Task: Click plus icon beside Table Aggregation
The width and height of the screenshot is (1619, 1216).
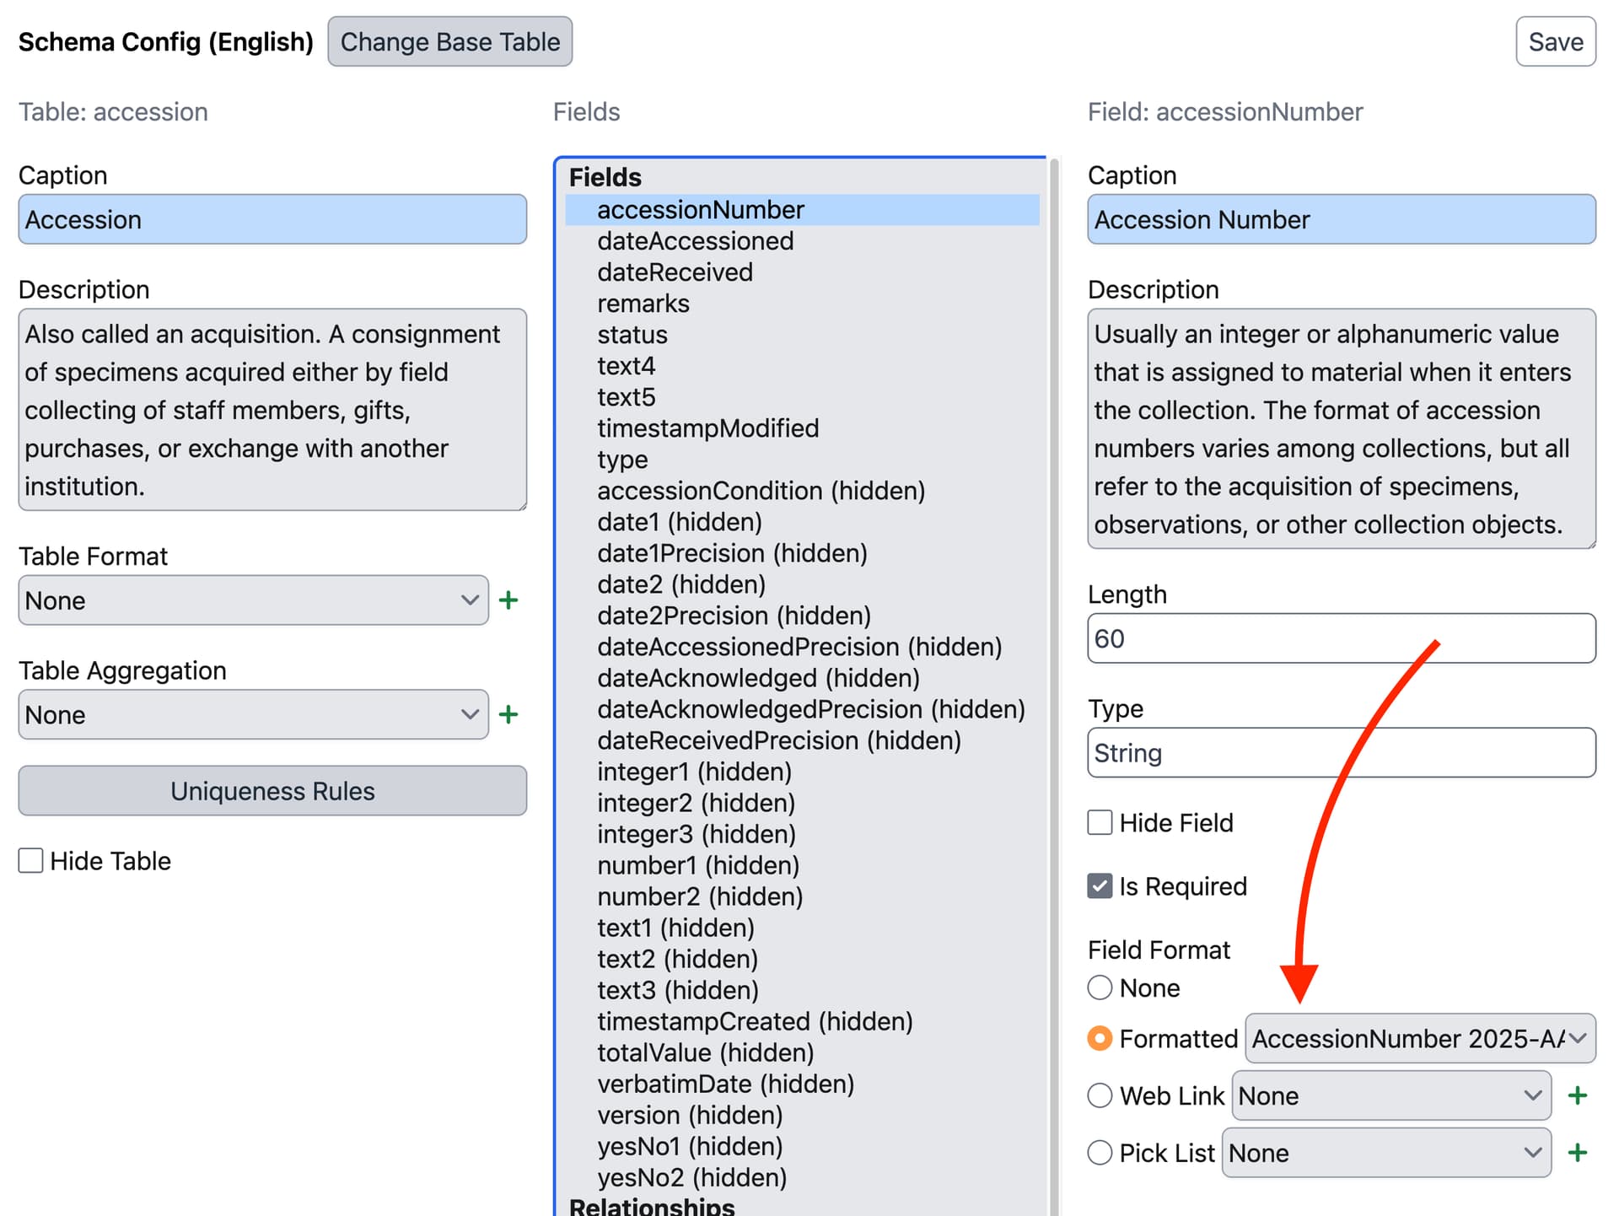Action: (508, 715)
